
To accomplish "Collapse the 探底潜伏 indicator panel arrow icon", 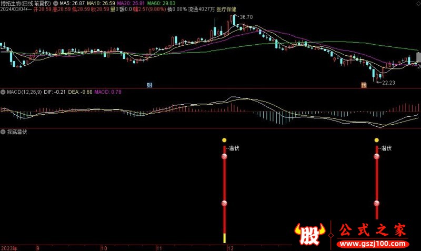I will [3, 132].
